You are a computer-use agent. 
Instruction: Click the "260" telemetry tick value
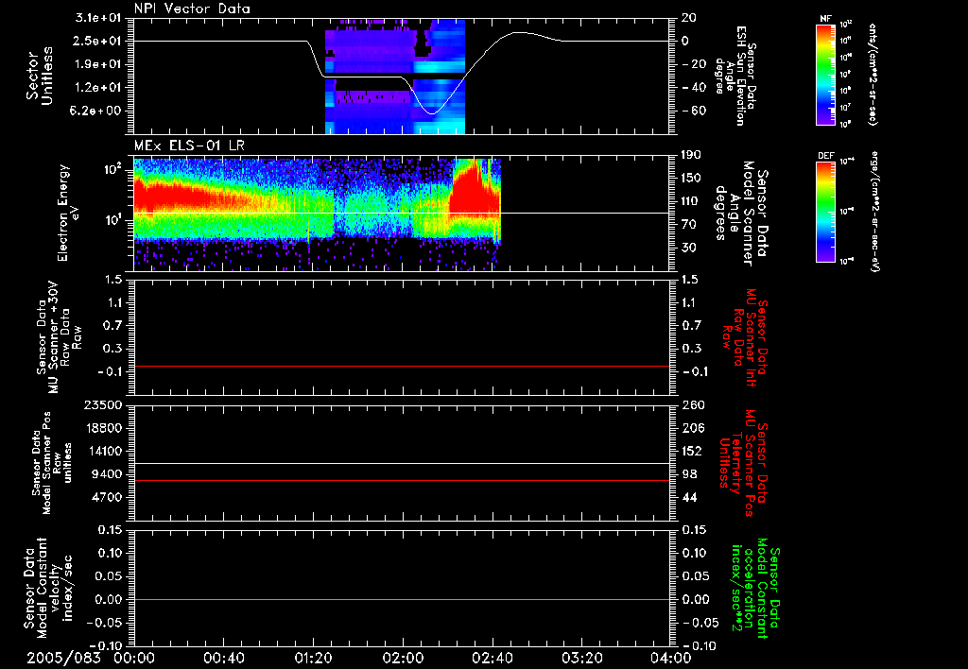(x=693, y=405)
